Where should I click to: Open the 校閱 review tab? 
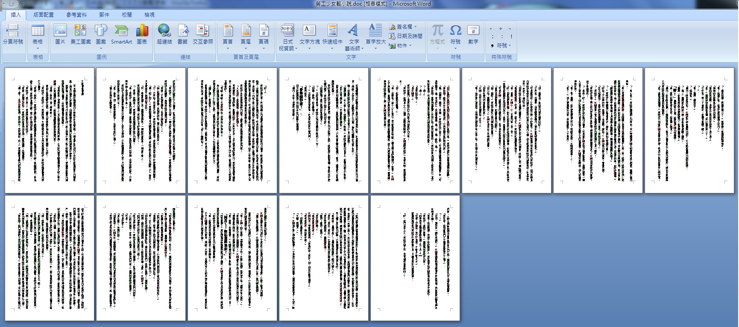point(127,15)
